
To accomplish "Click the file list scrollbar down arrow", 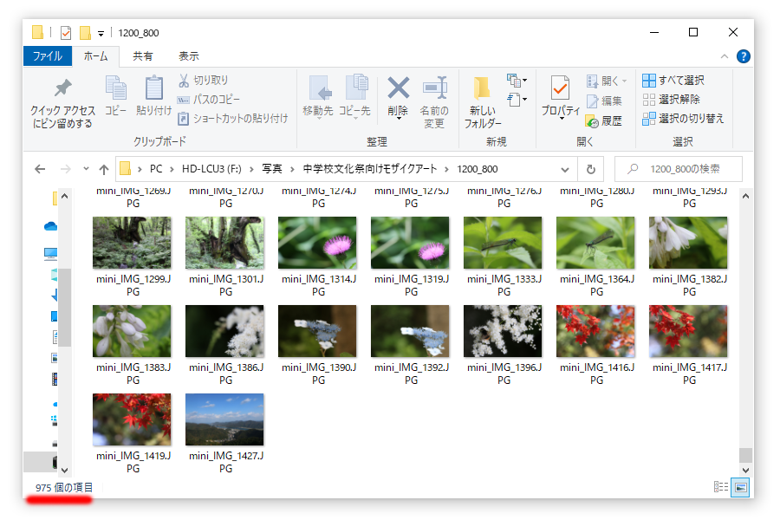I will tap(745, 469).
